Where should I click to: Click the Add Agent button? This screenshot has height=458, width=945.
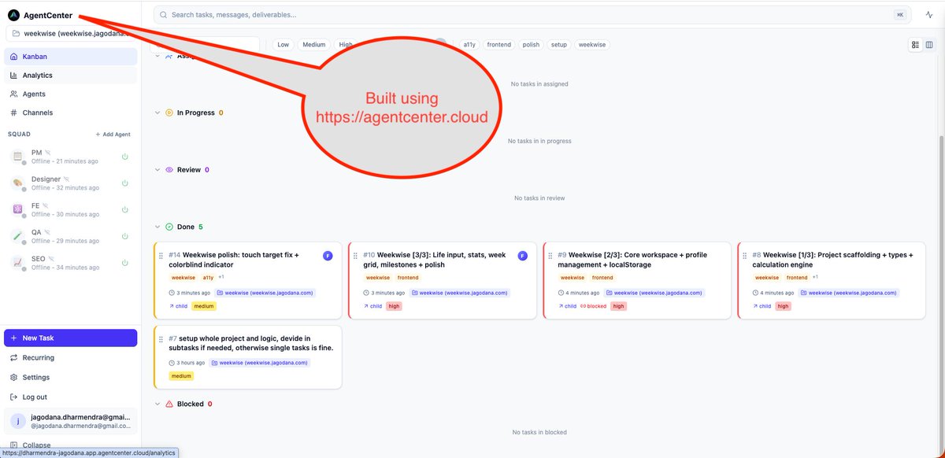click(x=113, y=135)
